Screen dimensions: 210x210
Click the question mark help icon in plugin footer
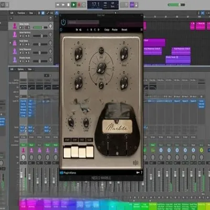141,173
